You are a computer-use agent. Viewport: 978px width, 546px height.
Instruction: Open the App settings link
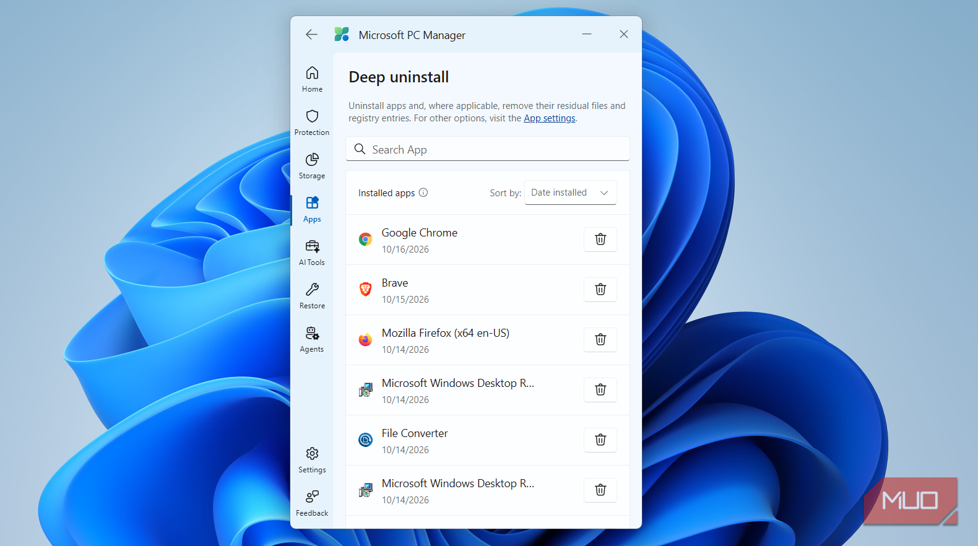(550, 118)
